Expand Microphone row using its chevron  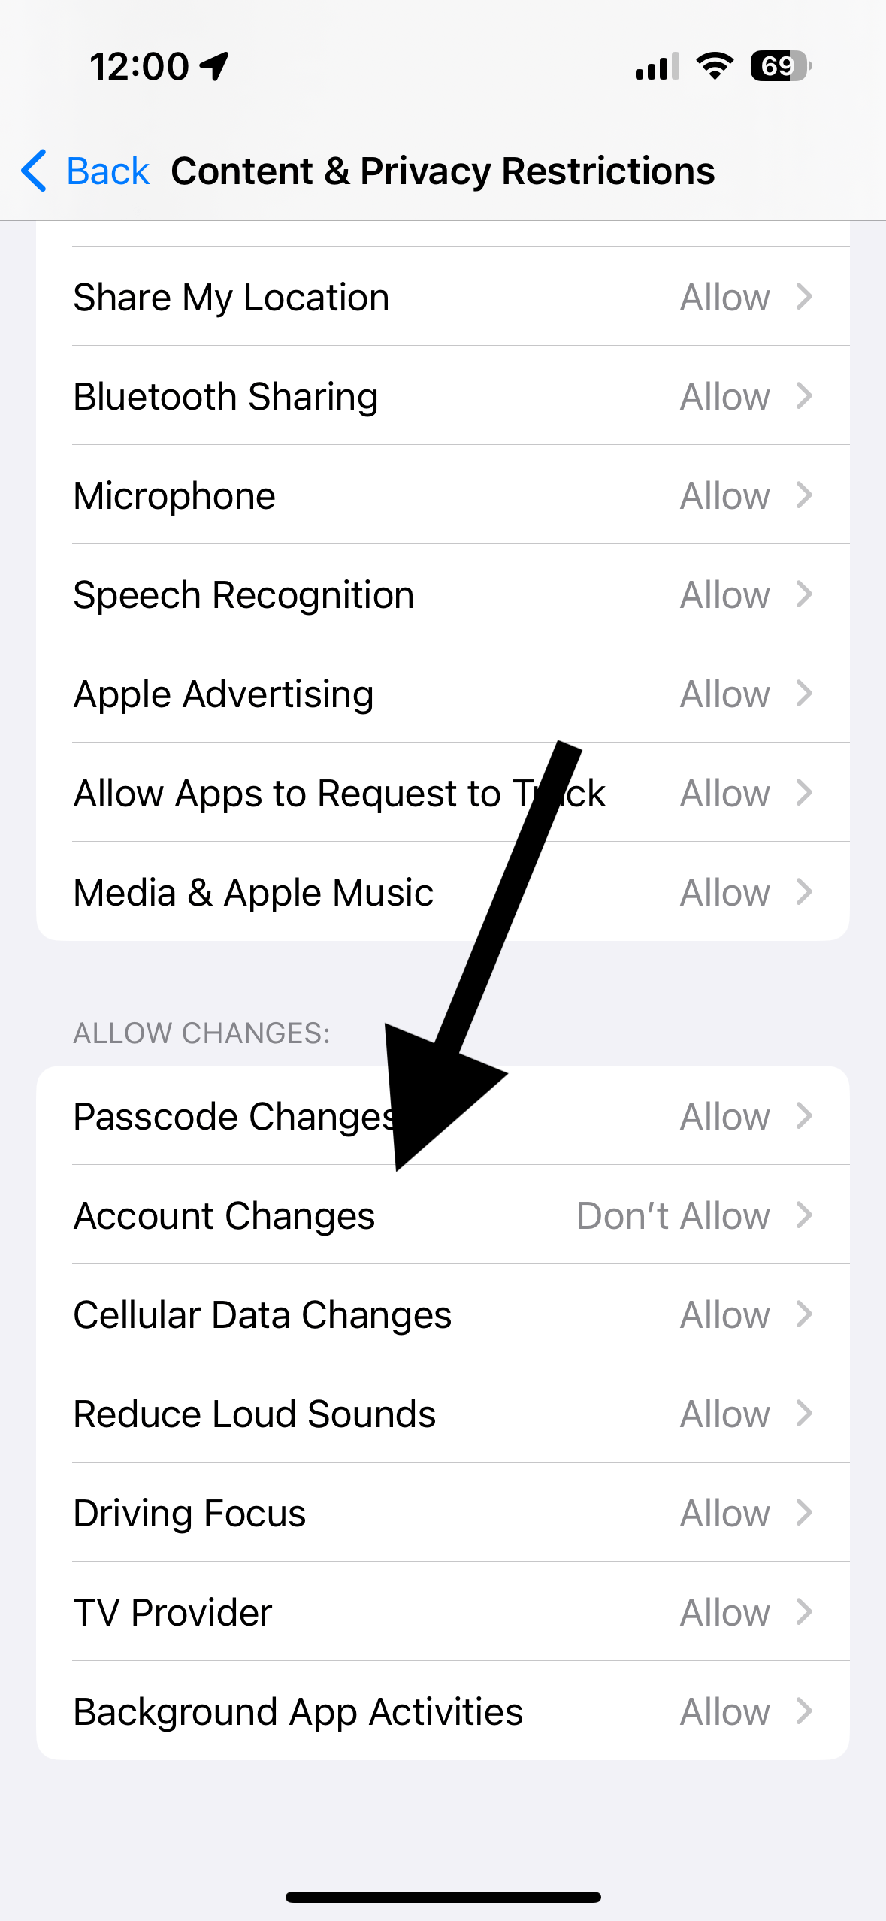click(804, 495)
